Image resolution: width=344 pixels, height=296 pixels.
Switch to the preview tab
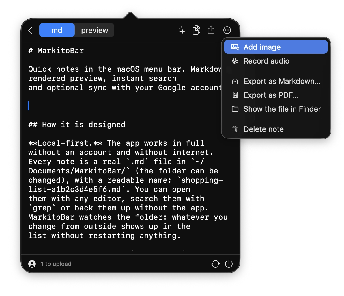[x=95, y=30]
